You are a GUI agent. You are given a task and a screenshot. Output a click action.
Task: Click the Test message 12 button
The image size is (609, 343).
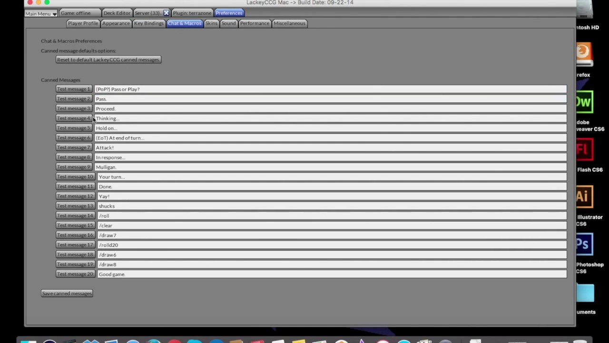click(x=75, y=196)
